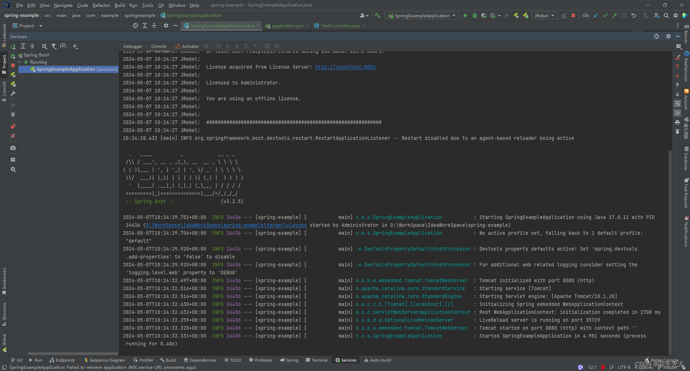The height and width of the screenshot is (371, 690).
Task: Click UTF-8 encoding in status bar
Action: tap(624, 367)
